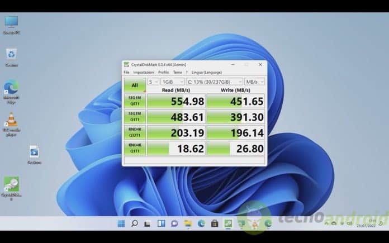Expand the test count dropdown showing 5
Image resolution: width=389 pixels, height=243 pixels.
pos(153,82)
